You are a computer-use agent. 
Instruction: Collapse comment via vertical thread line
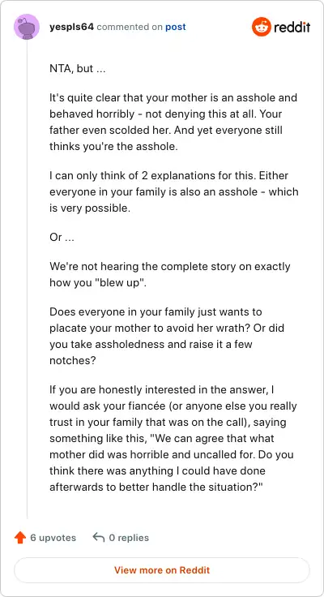point(27,280)
